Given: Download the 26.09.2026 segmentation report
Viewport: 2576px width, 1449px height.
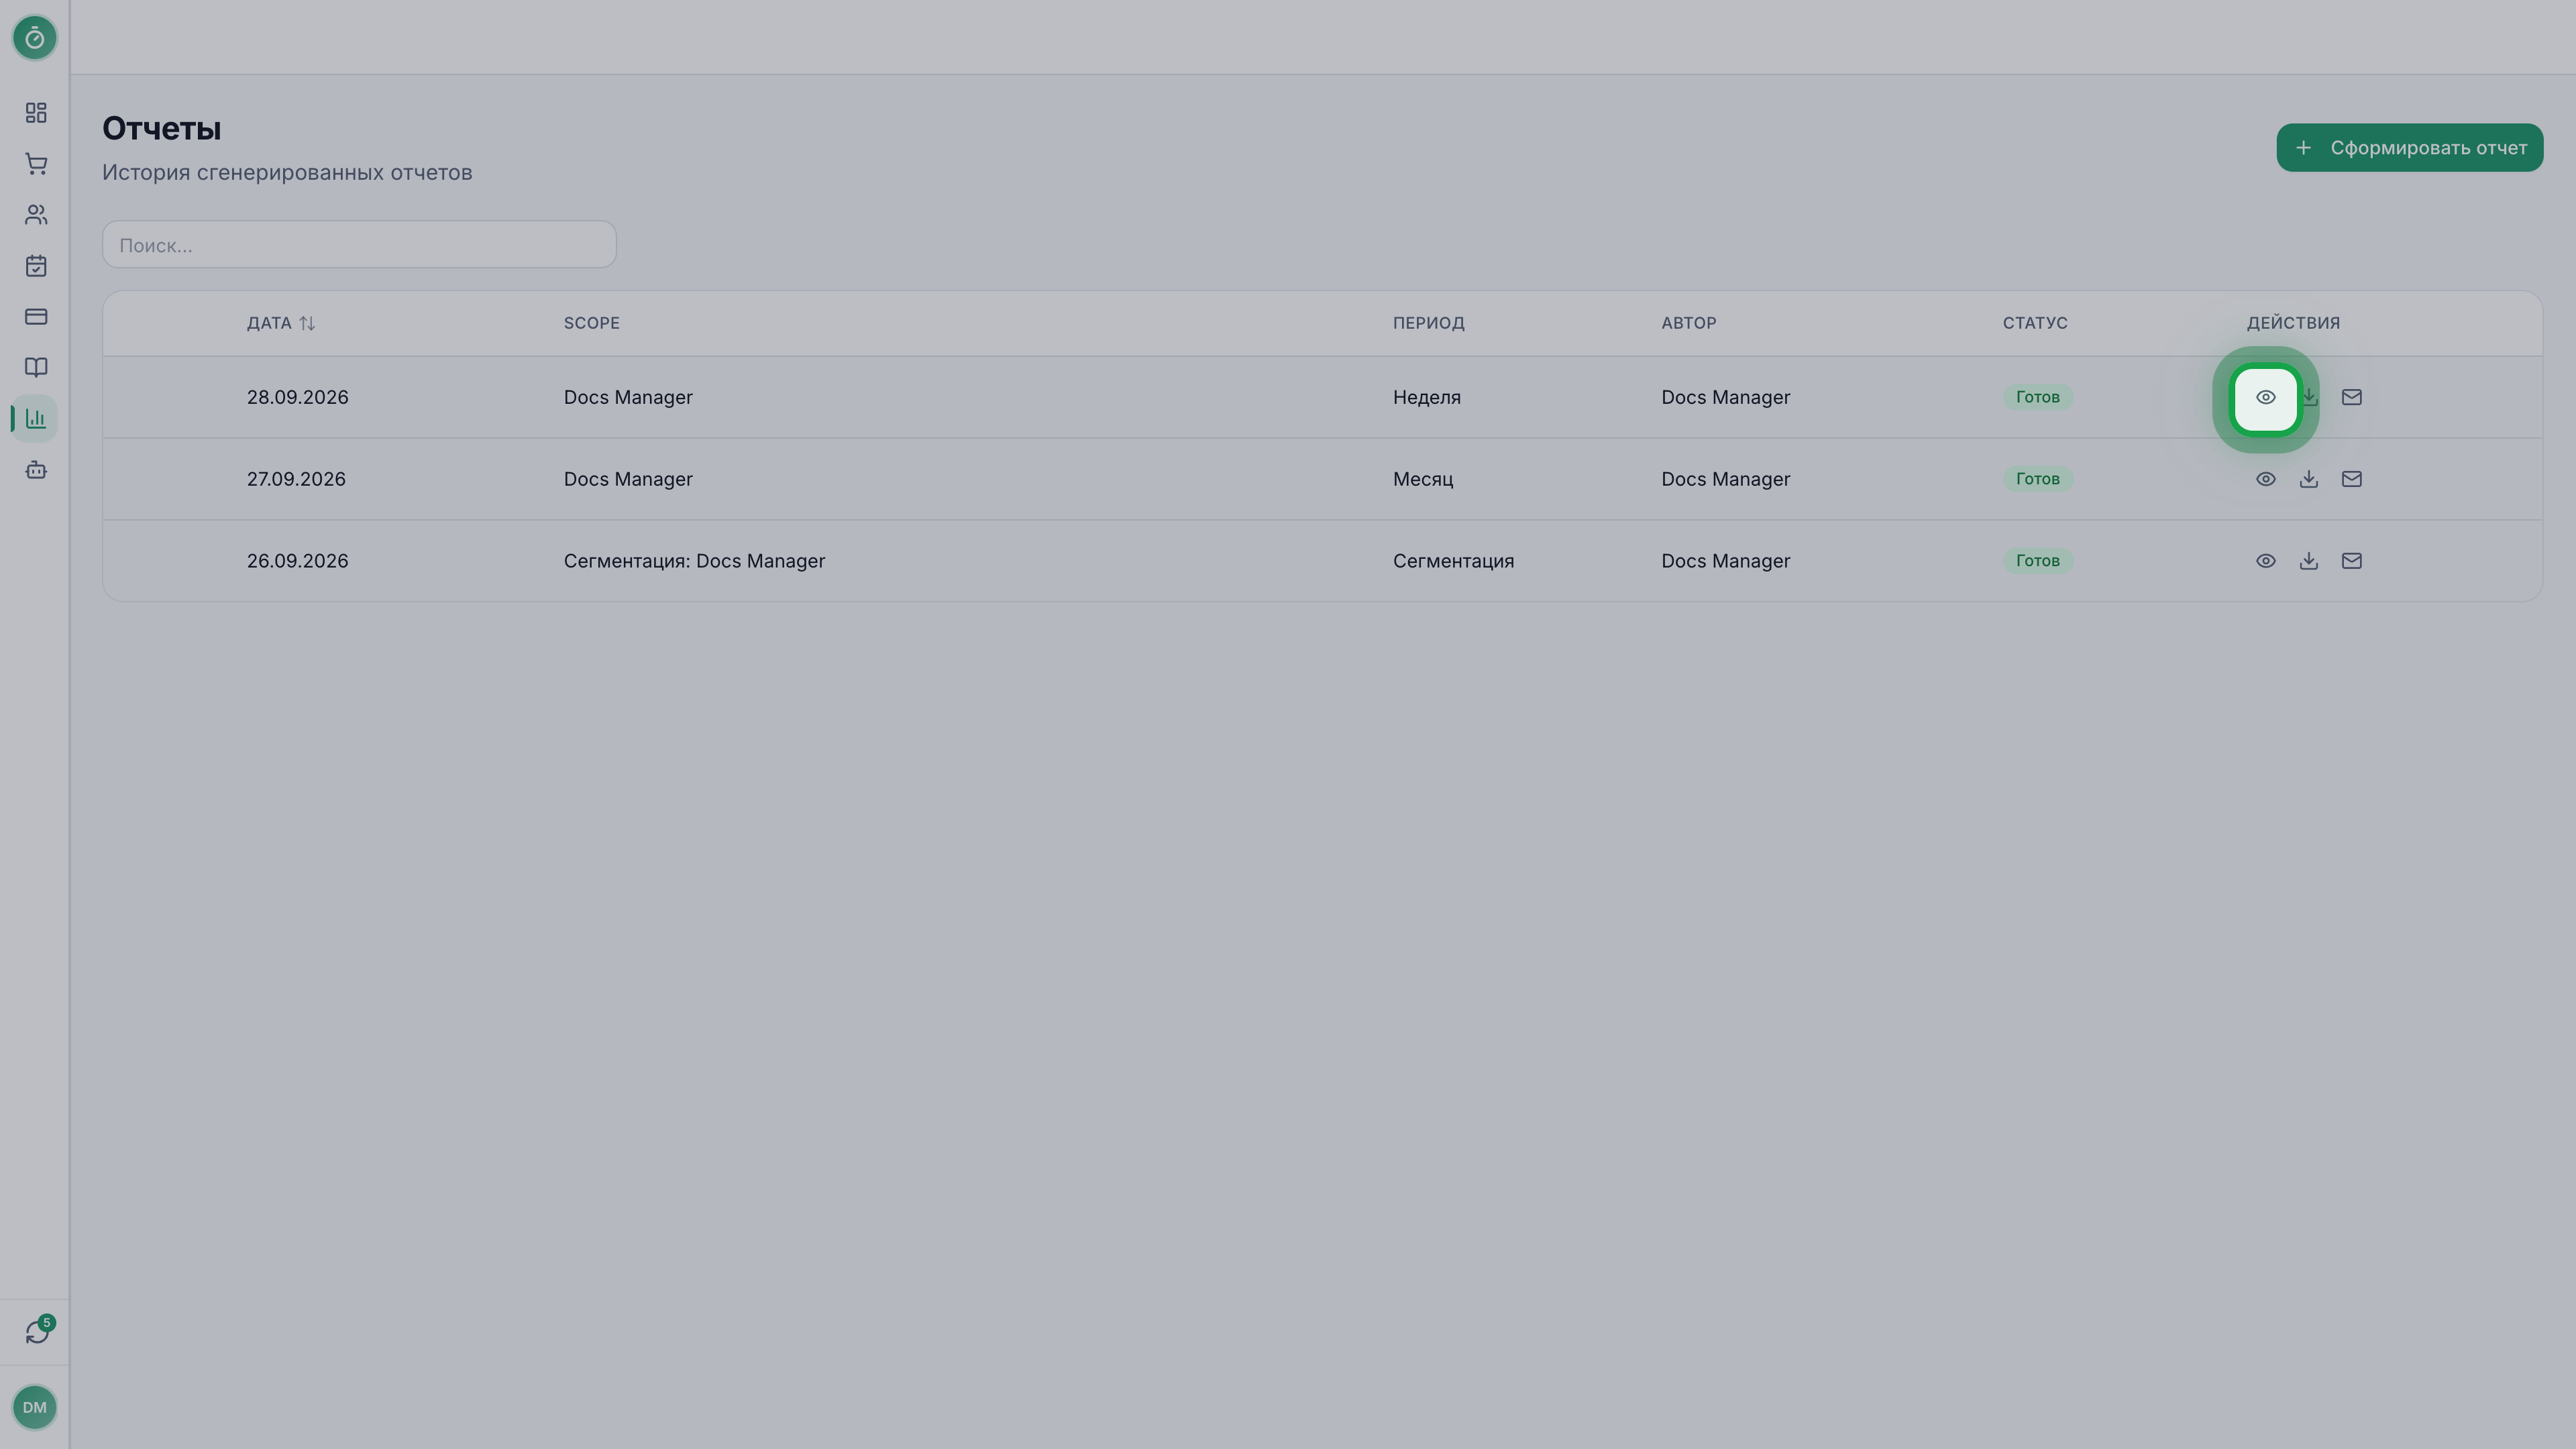Looking at the screenshot, I should click(x=2309, y=561).
